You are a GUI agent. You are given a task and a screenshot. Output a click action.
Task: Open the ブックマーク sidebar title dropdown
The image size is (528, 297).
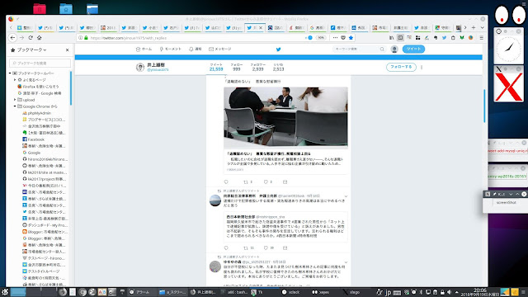(31, 49)
